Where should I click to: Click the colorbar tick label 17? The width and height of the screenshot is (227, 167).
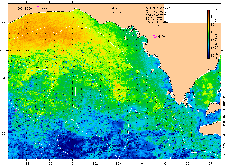(x=212, y=48)
